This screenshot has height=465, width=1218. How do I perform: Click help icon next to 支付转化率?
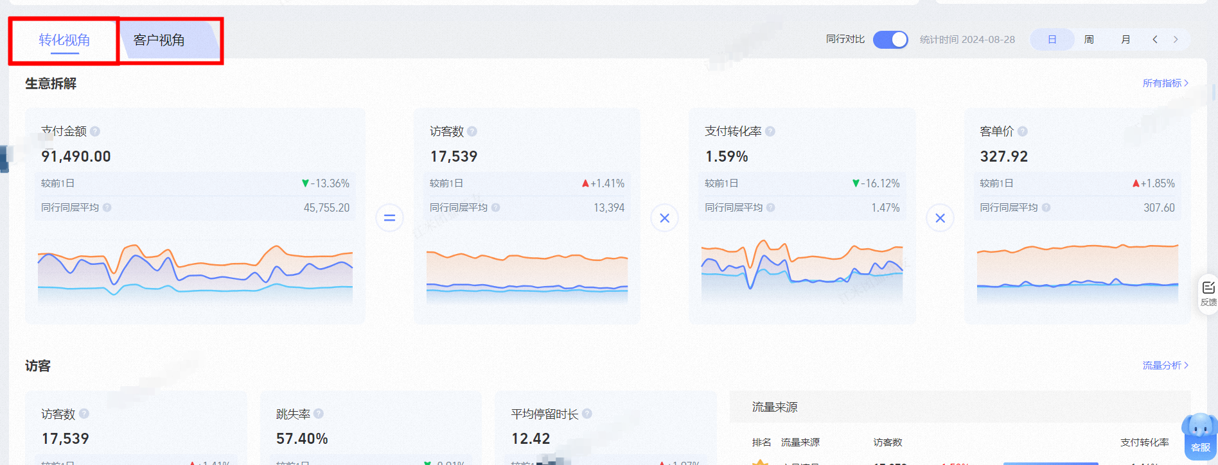(x=770, y=131)
